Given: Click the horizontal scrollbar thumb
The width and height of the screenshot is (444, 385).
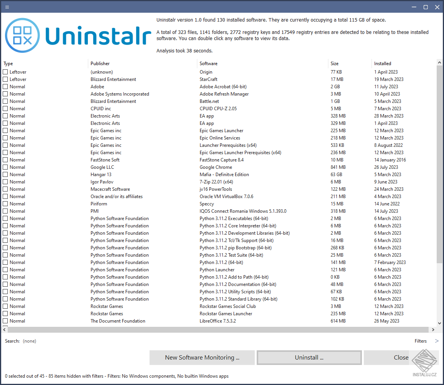Looking at the screenshot, I should click(x=218, y=330).
